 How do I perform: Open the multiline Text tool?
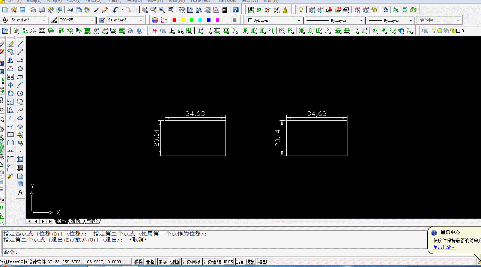point(20,192)
